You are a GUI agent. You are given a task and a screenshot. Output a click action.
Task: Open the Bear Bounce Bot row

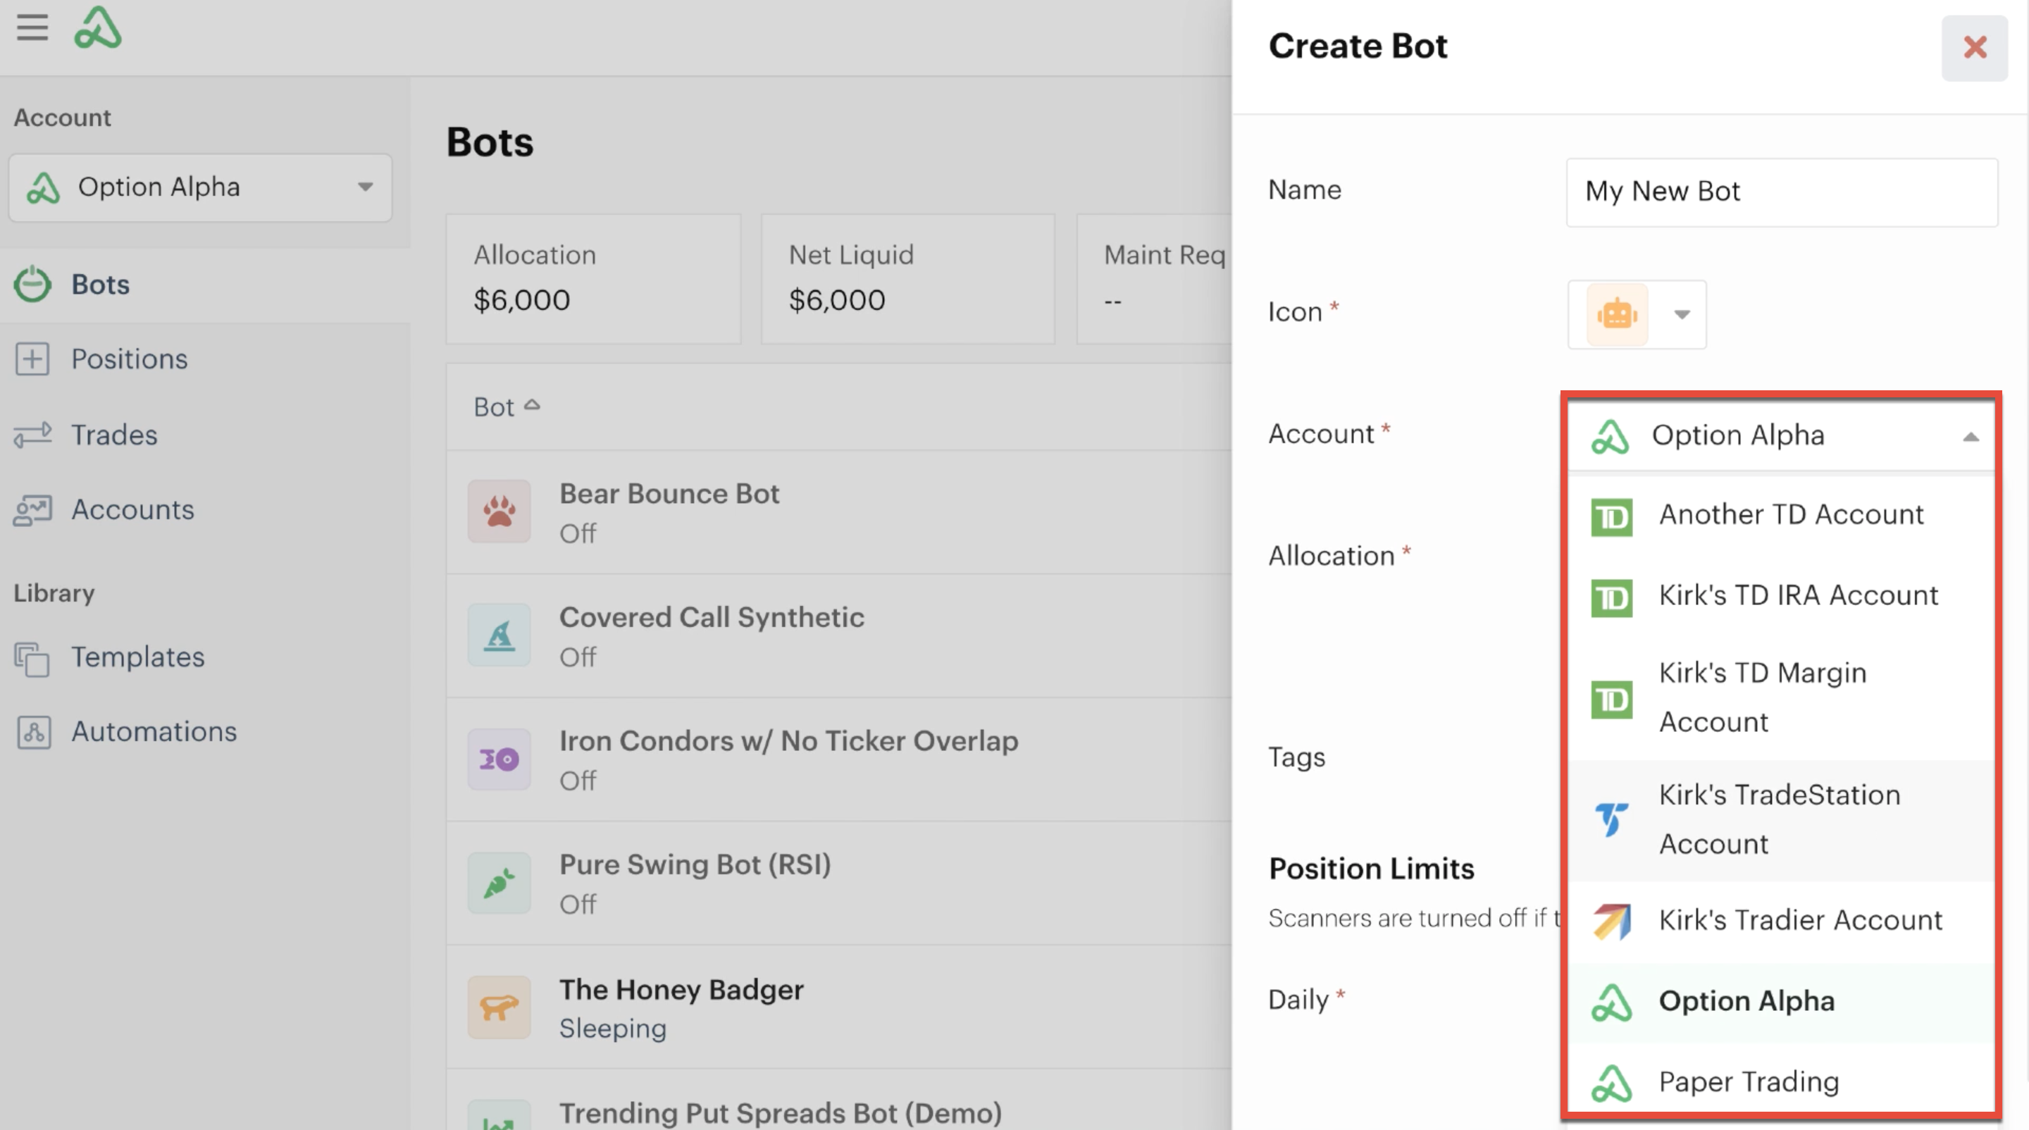pos(839,512)
